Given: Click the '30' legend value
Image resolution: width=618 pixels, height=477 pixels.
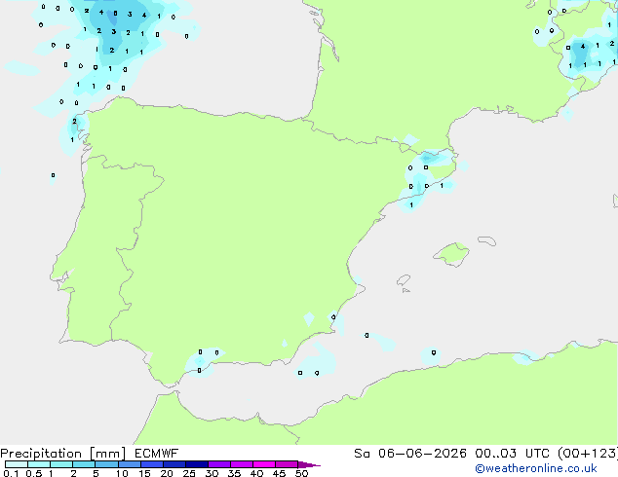Looking at the screenshot, I should tap(212, 473).
